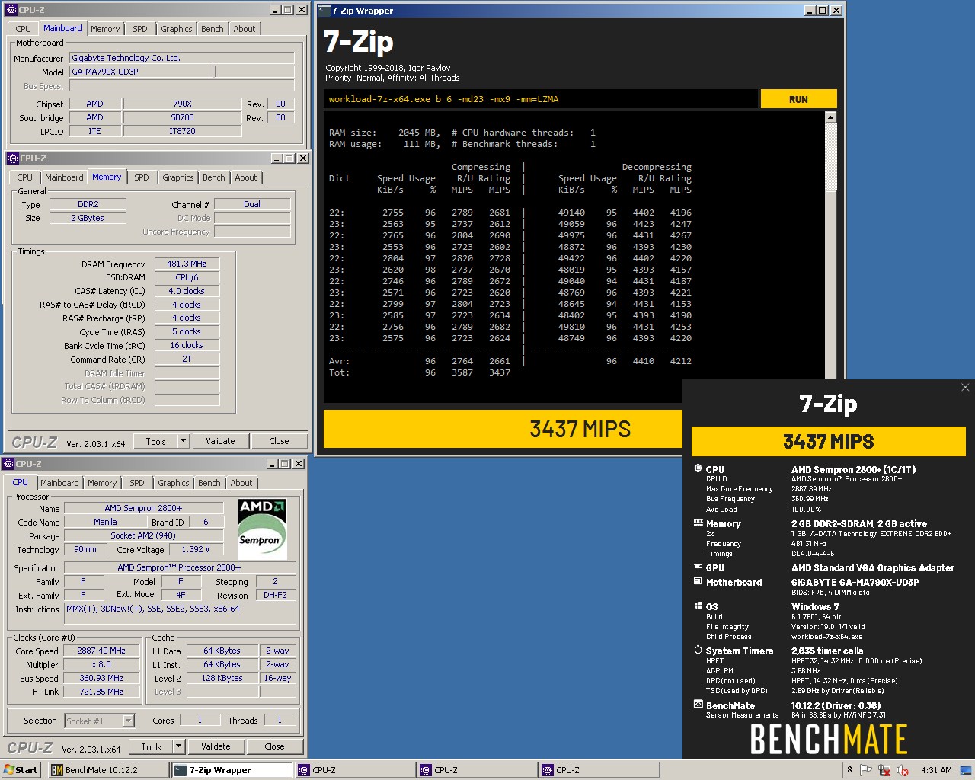This screenshot has width=975, height=780.
Task: Click the 7-Zip Wrapper title bar icon
Action: pyautogui.click(x=324, y=10)
